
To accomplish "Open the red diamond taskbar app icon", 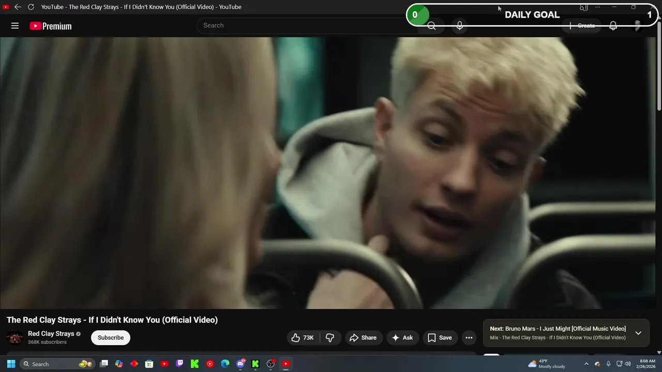I will [x=134, y=364].
